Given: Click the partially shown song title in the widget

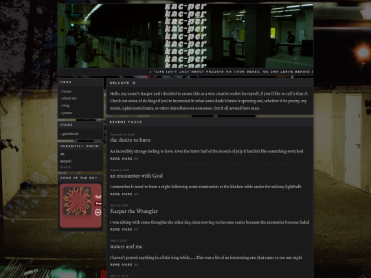Looking at the screenshot, I should click(x=98, y=197).
